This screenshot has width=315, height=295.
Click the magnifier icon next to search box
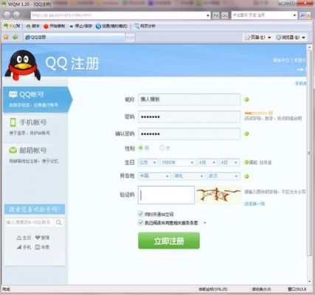pos(302,15)
